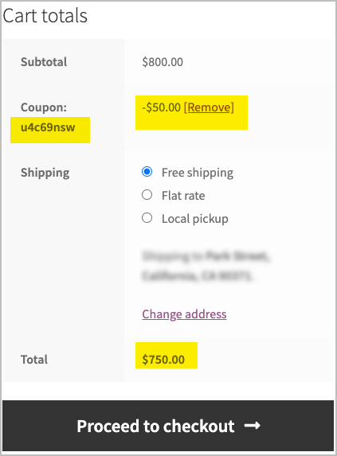Screen dimensions: 337x456
Task: Click the $800.00 subtotal amount
Action: click(163, 62)
